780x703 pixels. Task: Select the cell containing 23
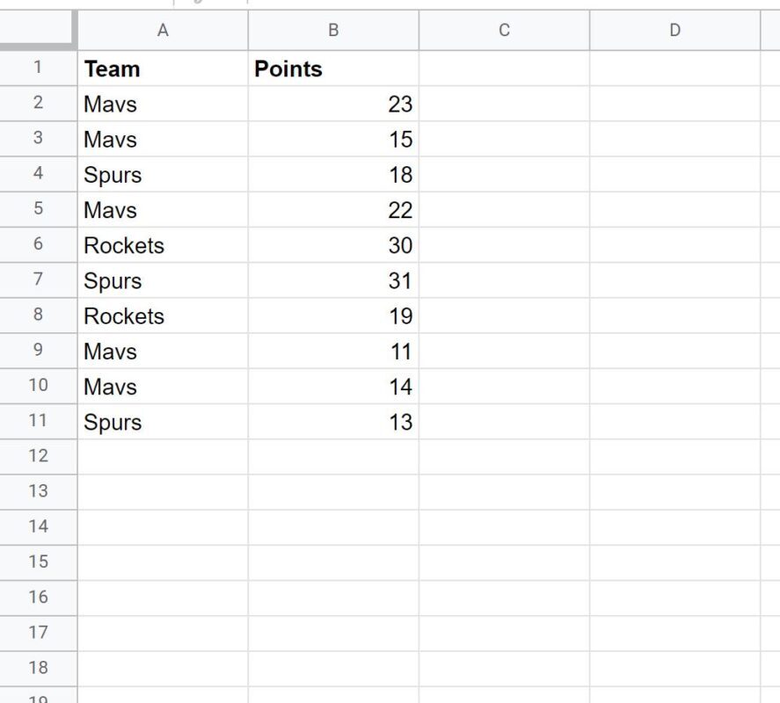pyautogui.click(x=333, y=104)
